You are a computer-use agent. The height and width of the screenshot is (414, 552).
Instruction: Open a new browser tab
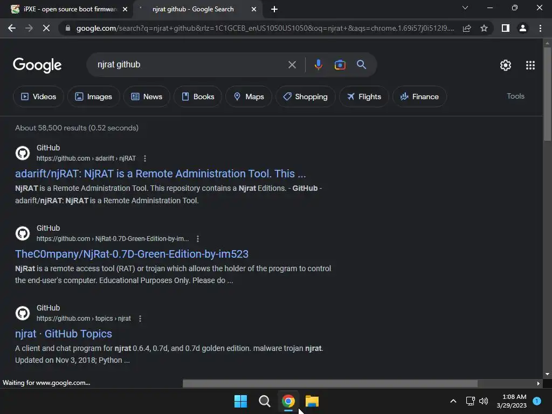pyautogui.click(x=274, y=9)
